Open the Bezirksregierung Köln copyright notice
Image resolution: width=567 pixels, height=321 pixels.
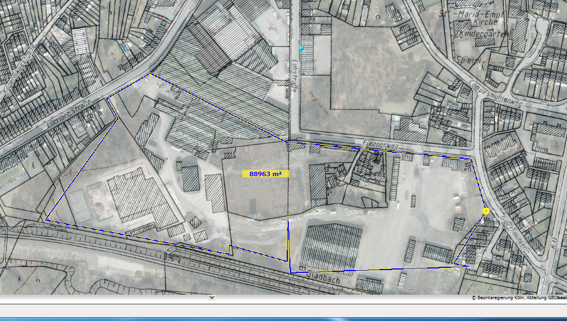point(519,298)
